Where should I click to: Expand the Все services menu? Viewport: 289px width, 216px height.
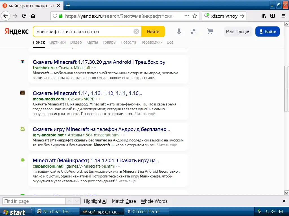click(x=170, y=42)
